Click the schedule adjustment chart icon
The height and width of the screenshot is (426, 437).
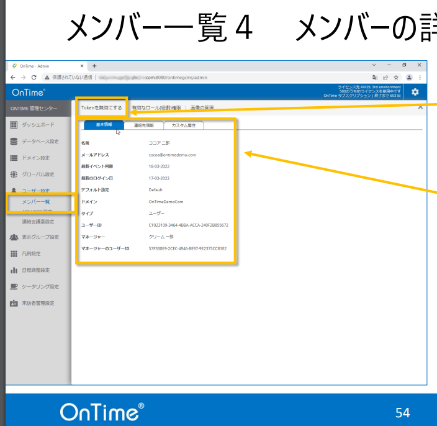tap(14, 270)
